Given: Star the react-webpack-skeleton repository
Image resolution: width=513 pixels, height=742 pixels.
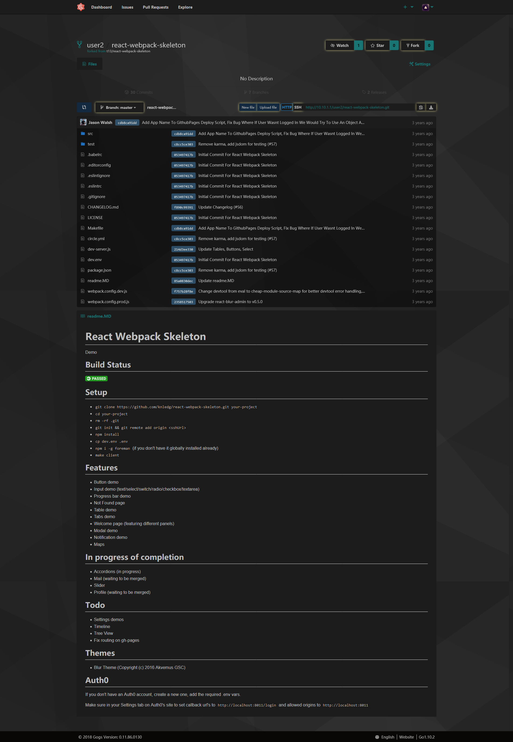Looking at the screenshot, I should coord(377,45).
